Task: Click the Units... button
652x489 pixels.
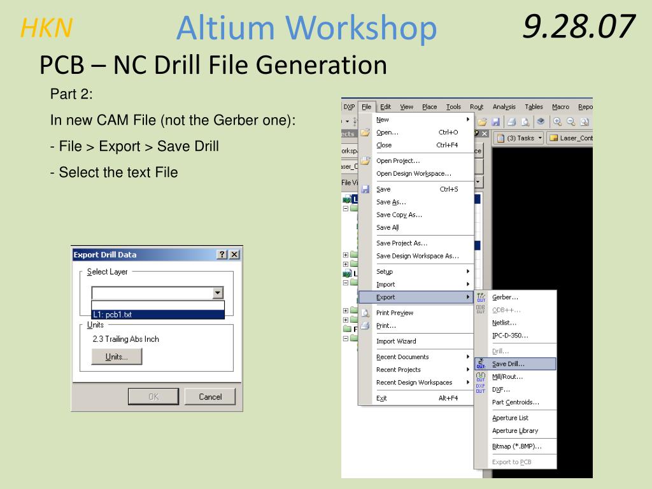Action: click(x=117, y=357)
